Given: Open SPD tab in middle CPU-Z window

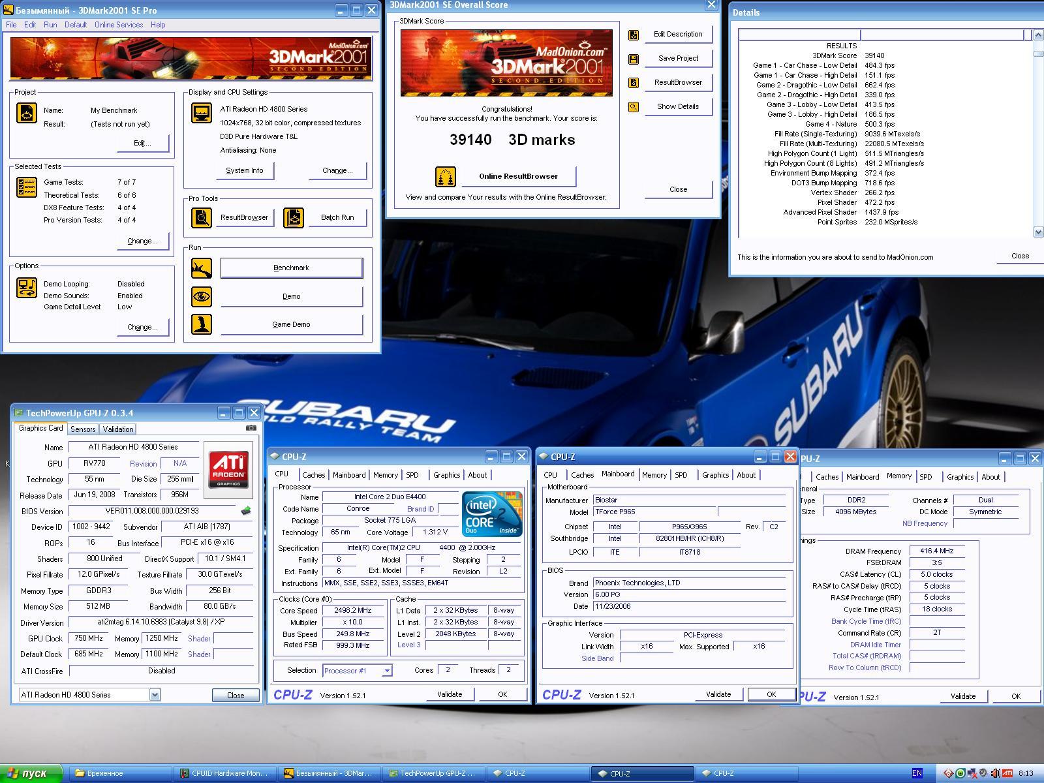Looking at the screenshot, I should (681, 475).
